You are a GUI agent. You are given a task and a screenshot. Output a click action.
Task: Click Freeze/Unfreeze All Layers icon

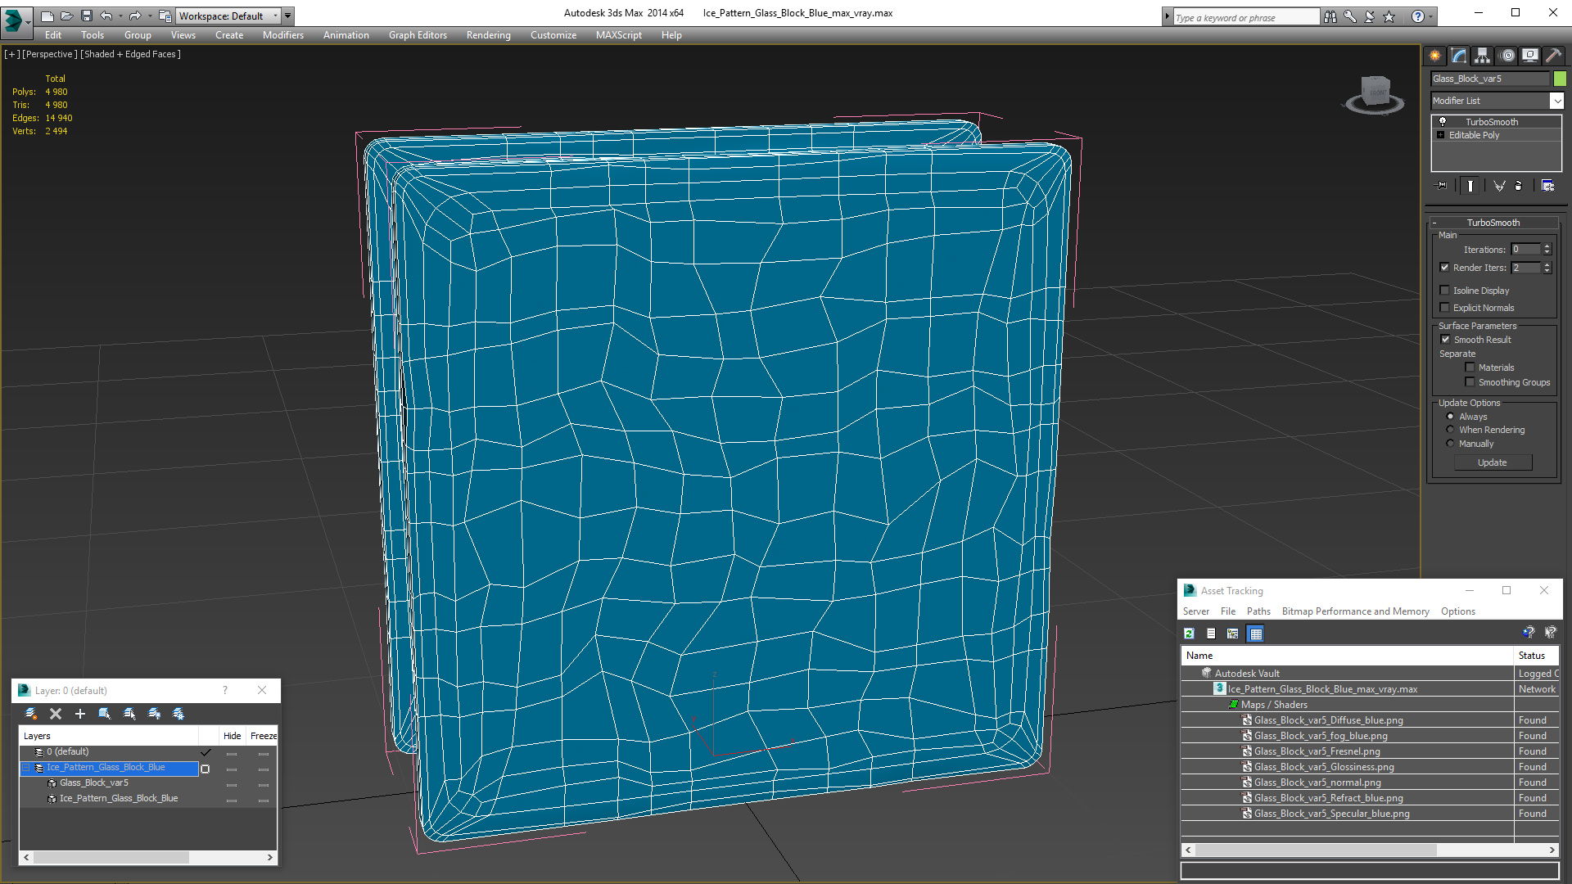tap(178, 714)
